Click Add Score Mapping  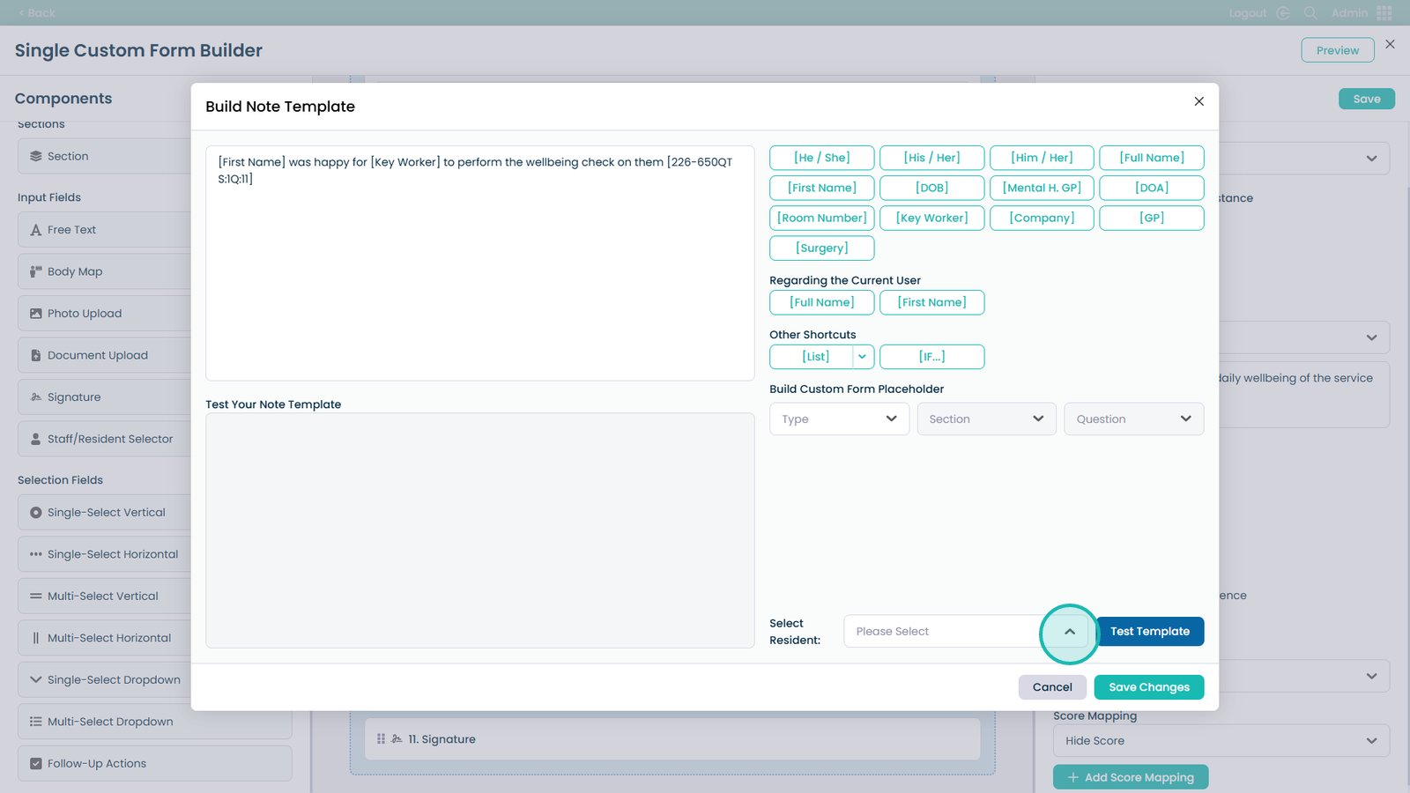(x=1131, y=777)
